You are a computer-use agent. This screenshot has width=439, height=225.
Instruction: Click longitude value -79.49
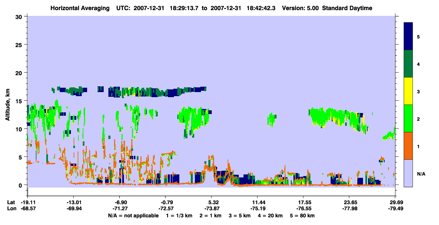[395, 208]
